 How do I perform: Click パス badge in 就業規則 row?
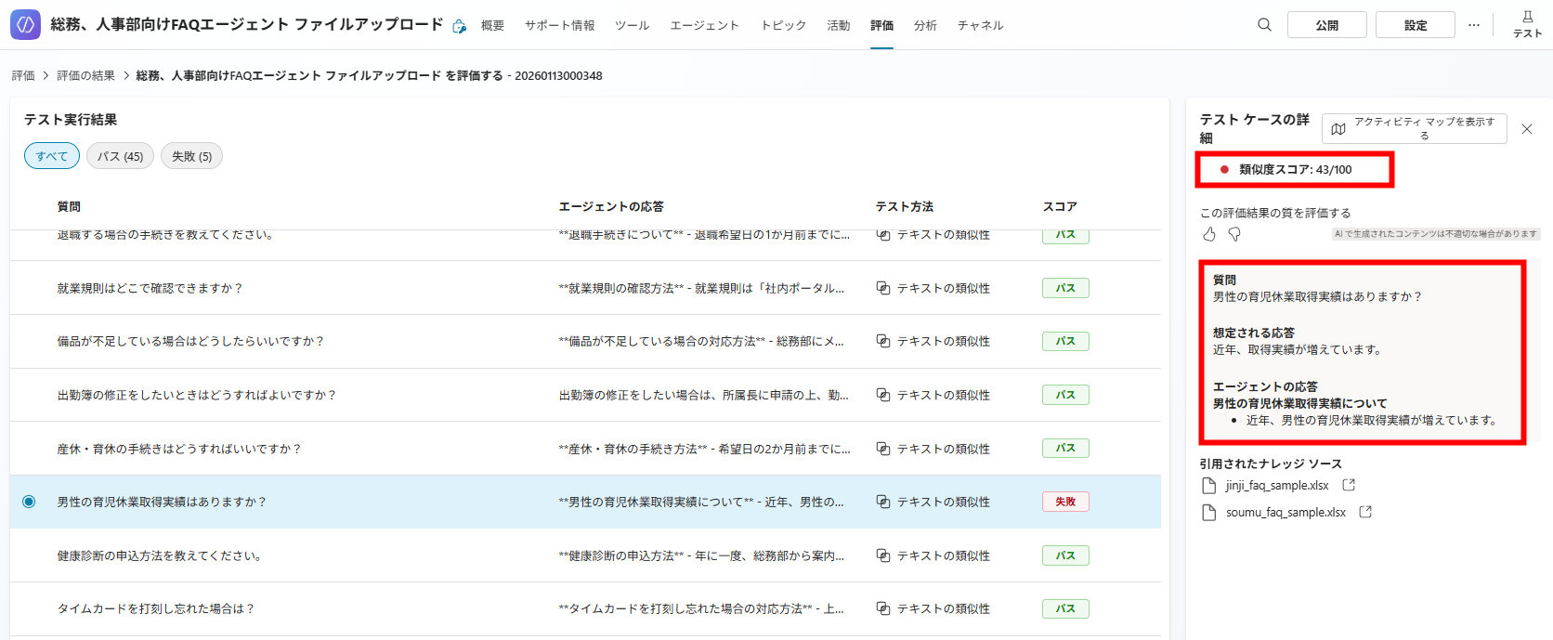[1065, 288]
